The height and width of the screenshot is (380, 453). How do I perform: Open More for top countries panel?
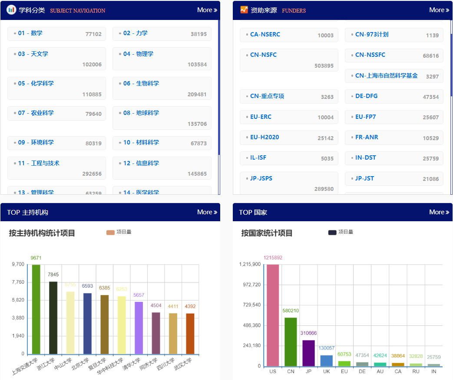439,212
